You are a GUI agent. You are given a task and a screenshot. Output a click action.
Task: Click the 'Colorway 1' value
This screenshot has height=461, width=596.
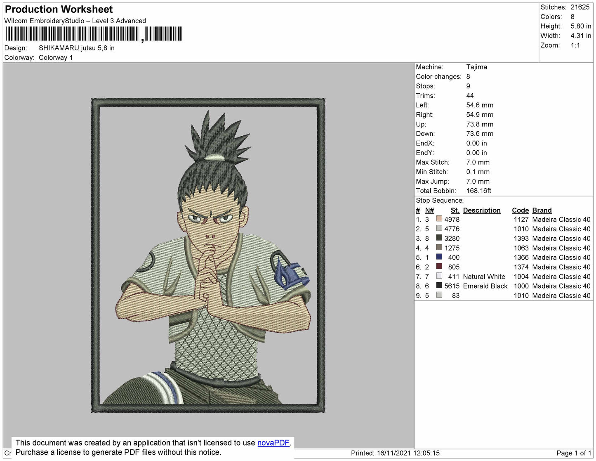(x=56, y=57)
